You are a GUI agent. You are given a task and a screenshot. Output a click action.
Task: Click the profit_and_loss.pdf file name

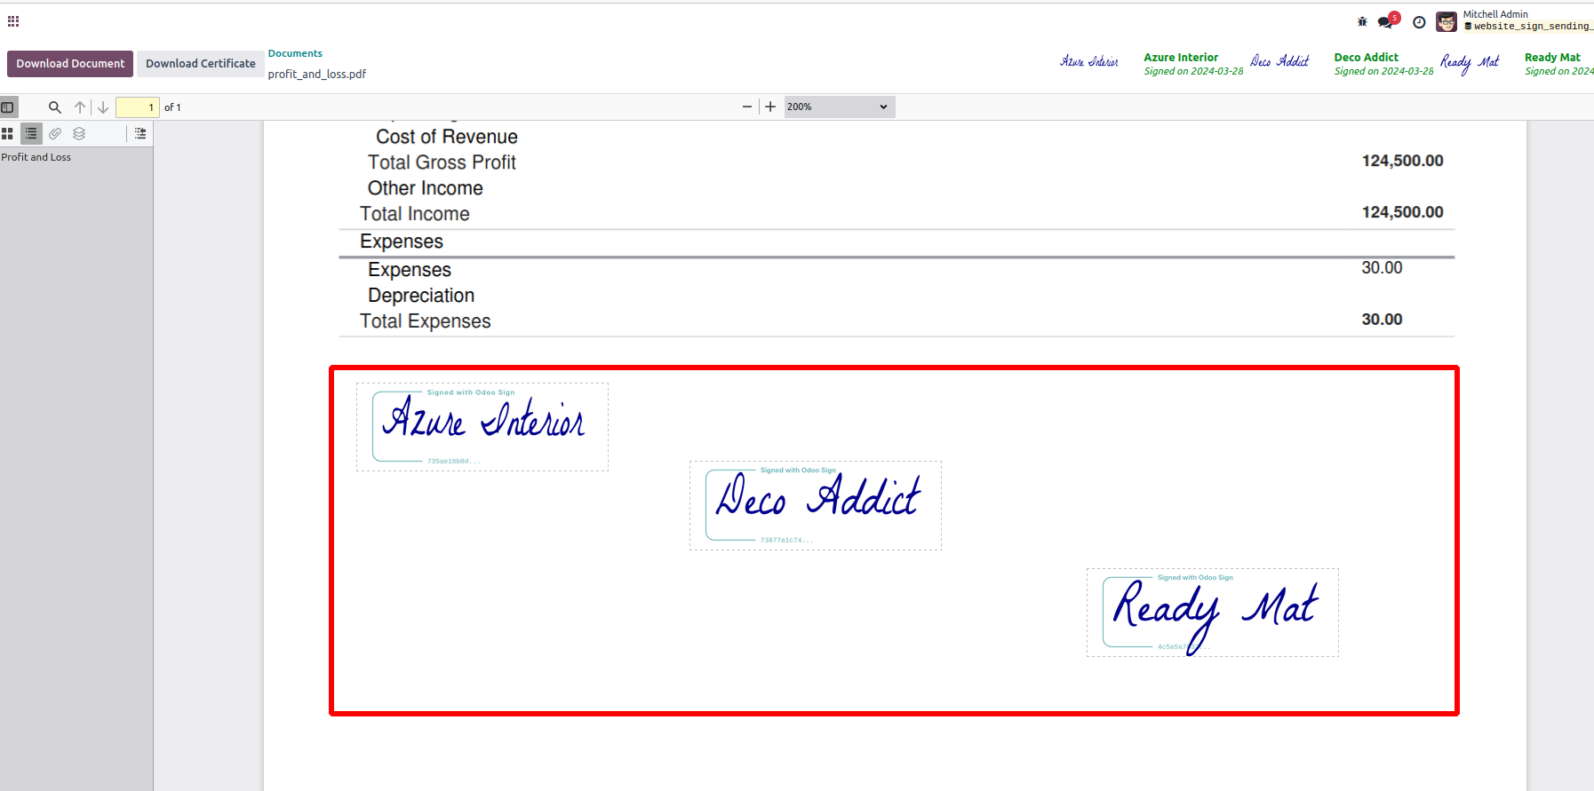(x=317, y=74)
